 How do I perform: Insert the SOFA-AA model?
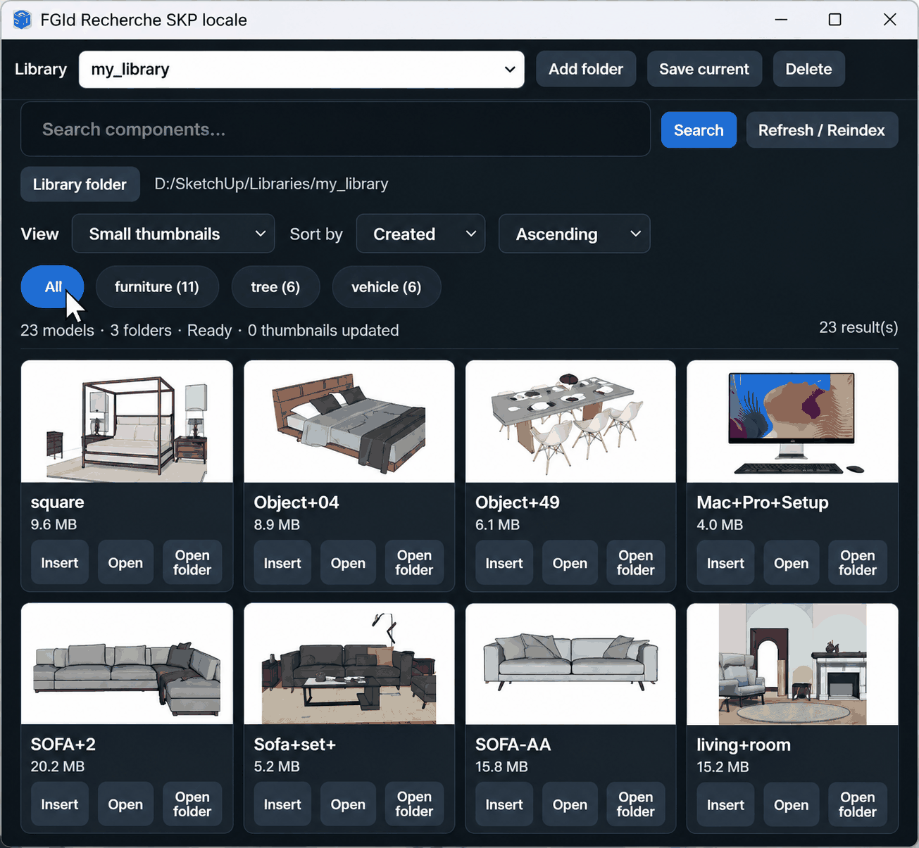tap(504, 804)
